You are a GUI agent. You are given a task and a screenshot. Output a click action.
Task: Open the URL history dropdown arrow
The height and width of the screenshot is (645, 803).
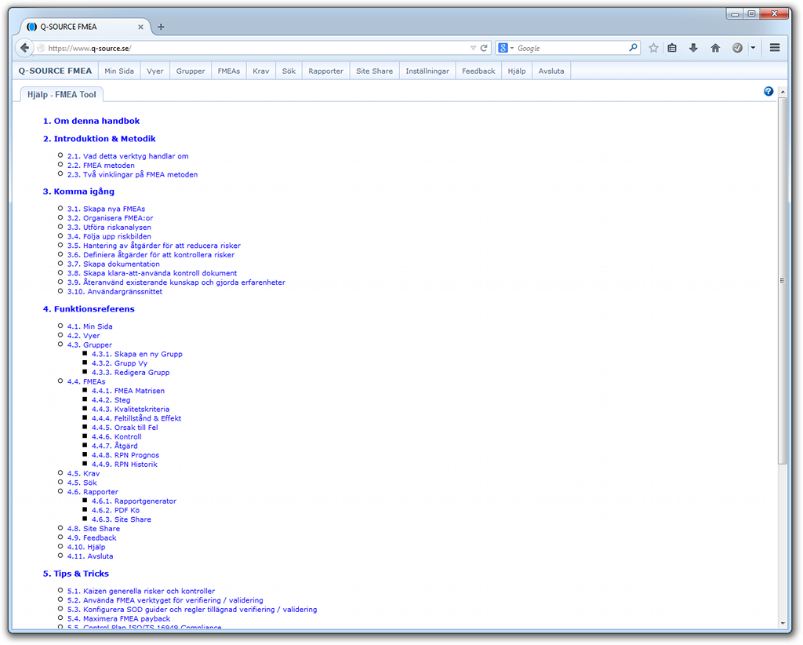(473, 48)
